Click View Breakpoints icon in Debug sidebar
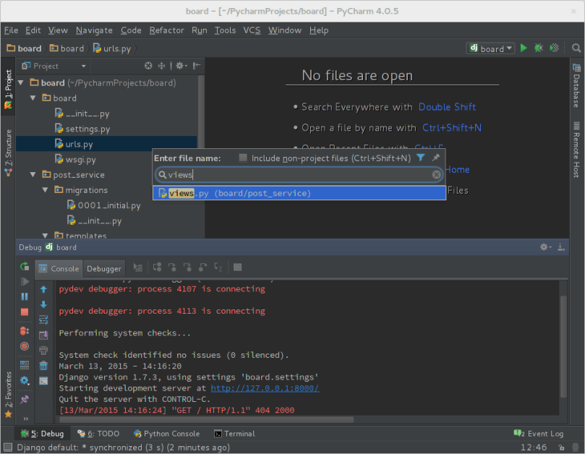 25,331
